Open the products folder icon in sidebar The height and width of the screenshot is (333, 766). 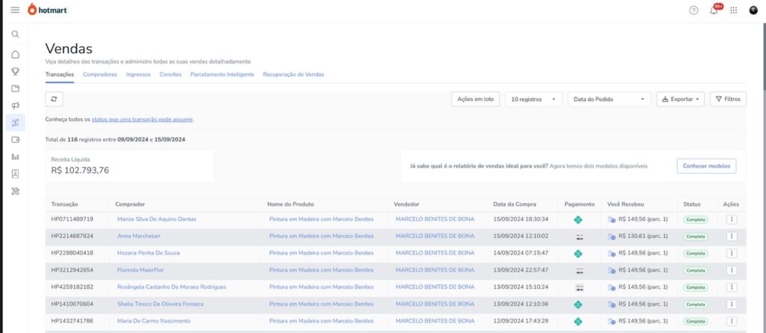[15, 88]
